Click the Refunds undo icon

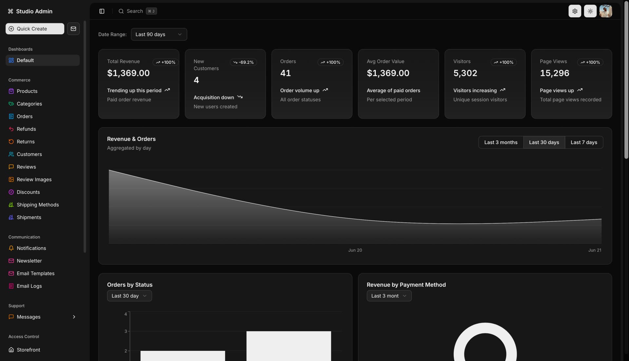[11, 129]
